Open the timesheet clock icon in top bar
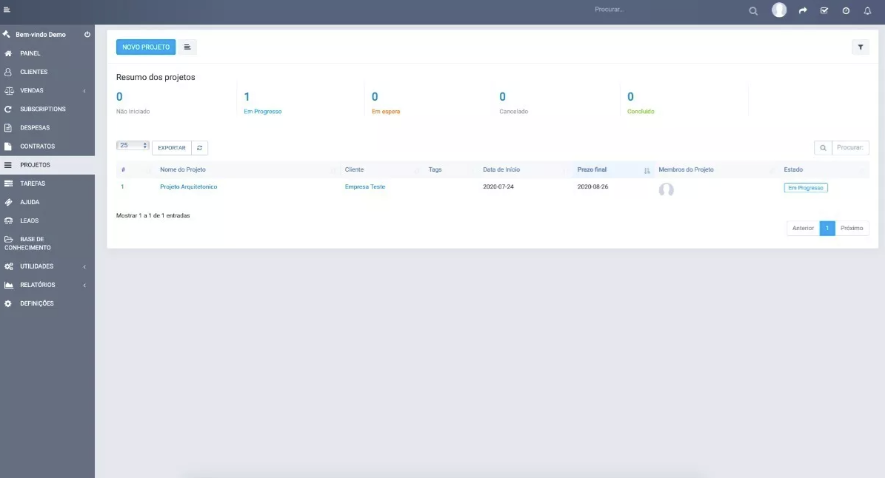The image size is (885, 478). 845,10
